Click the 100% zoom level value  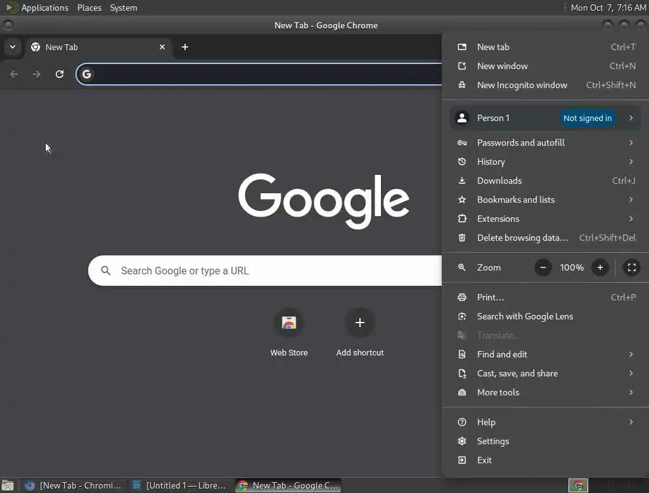[x=572, y=267]
